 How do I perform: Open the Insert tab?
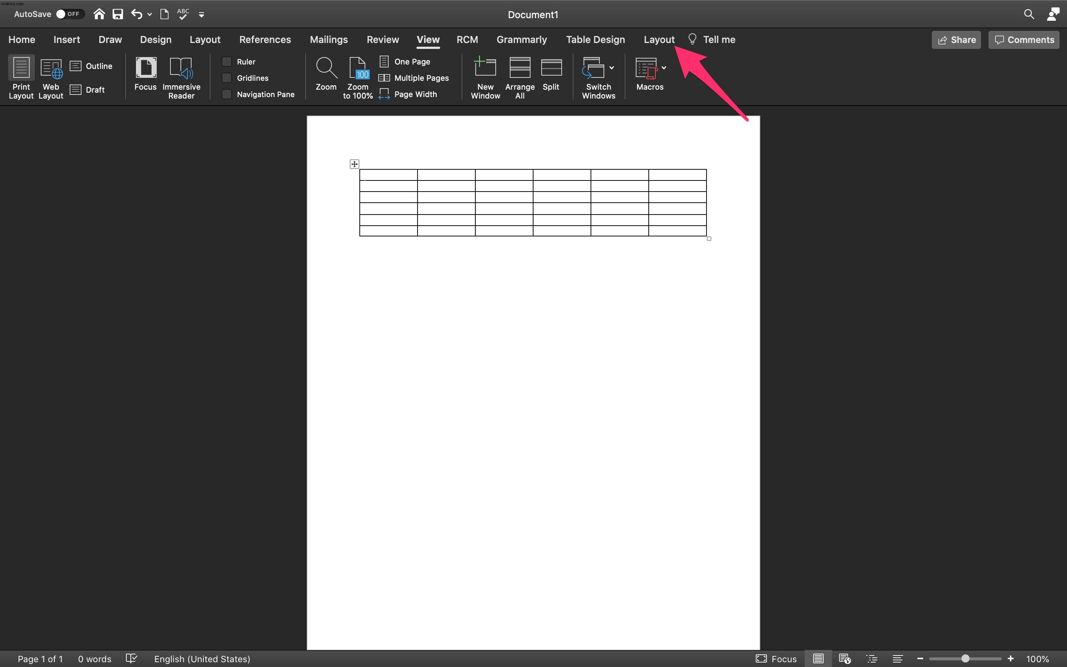tap(67, 39)
